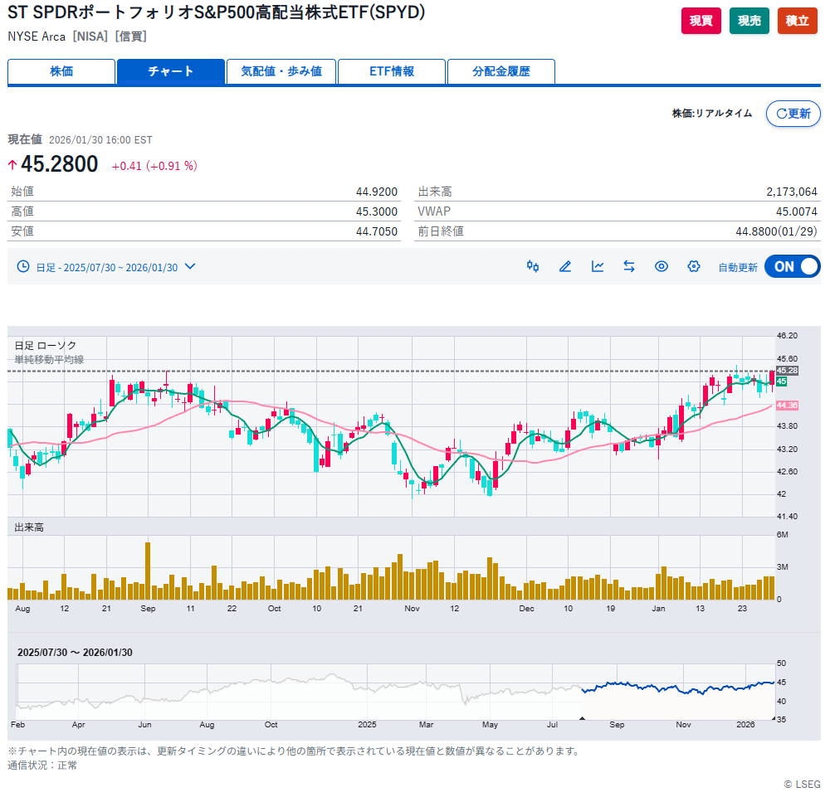The image size is (830, 797).
Task: Open the candlestick chart type icon
Action: point(533,266)
